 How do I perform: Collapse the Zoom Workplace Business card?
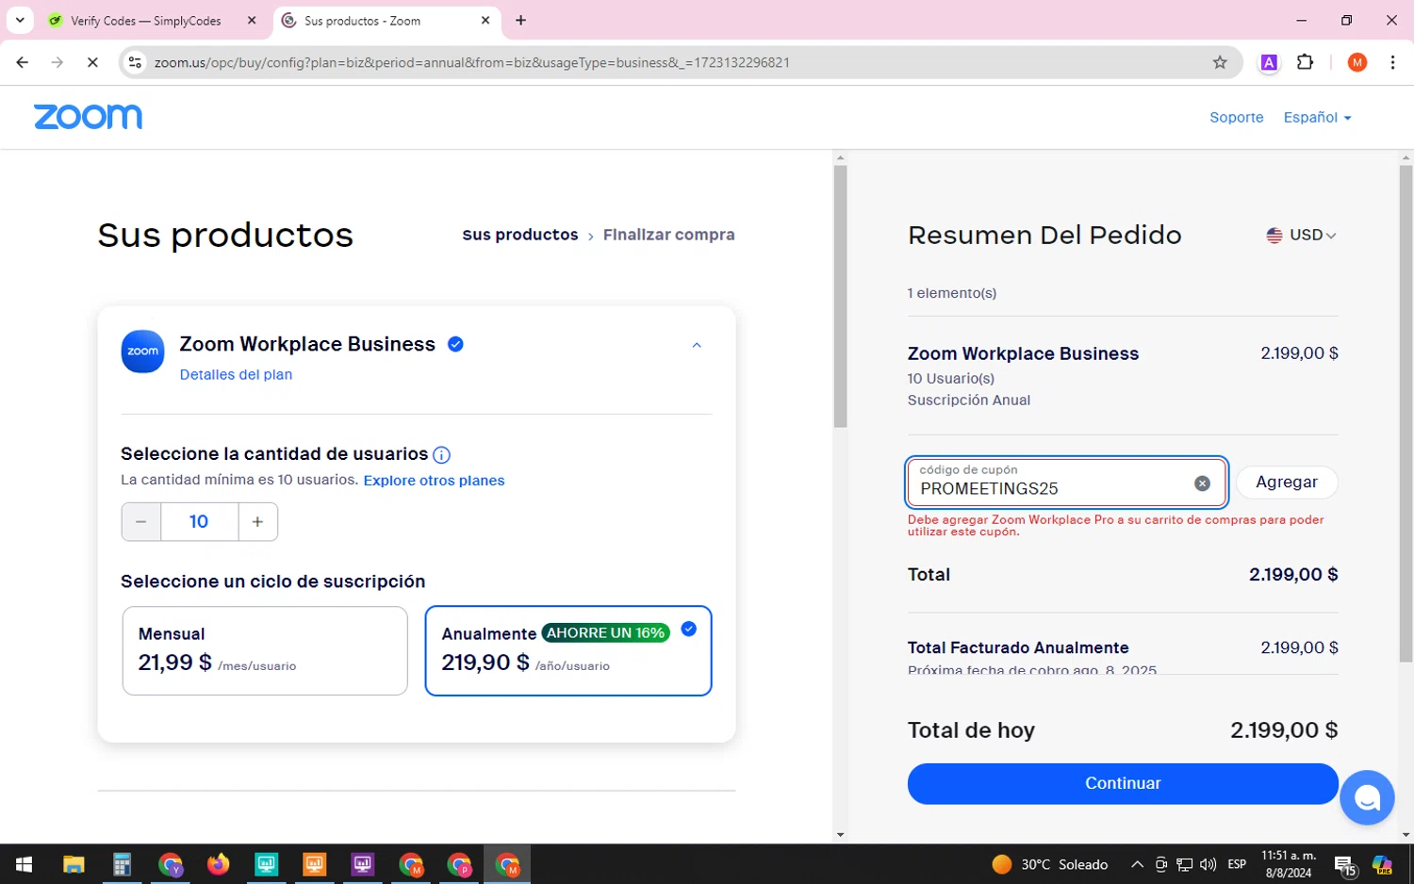click(x=697, y=345)
